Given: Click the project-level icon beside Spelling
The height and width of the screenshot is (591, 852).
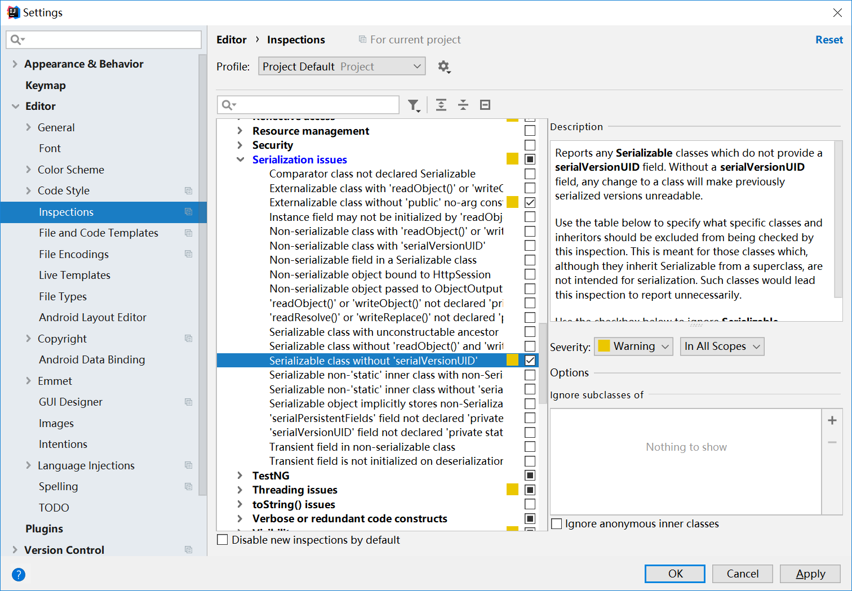Looking at the screenshot, I should click(x=189, y=487).
